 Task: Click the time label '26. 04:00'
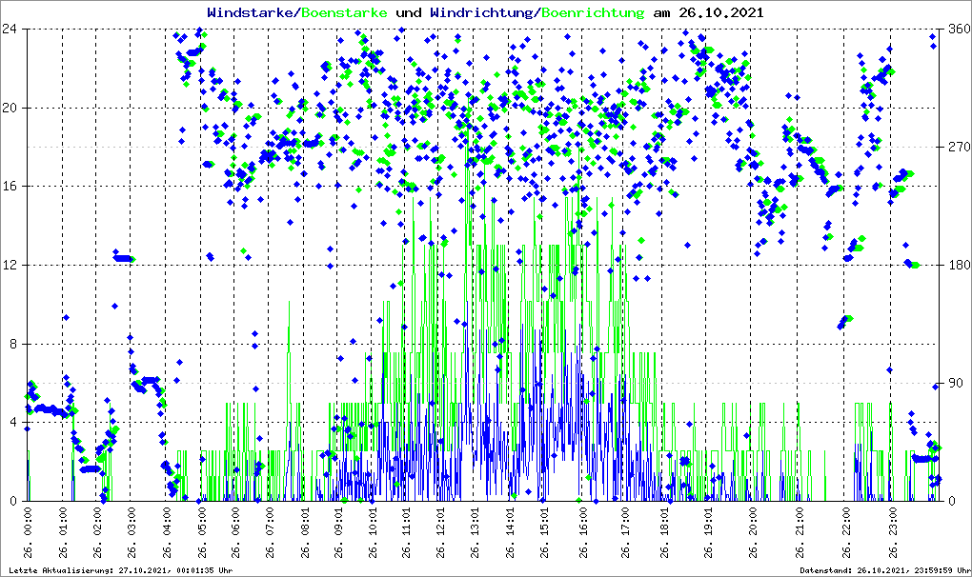point(166,532)
